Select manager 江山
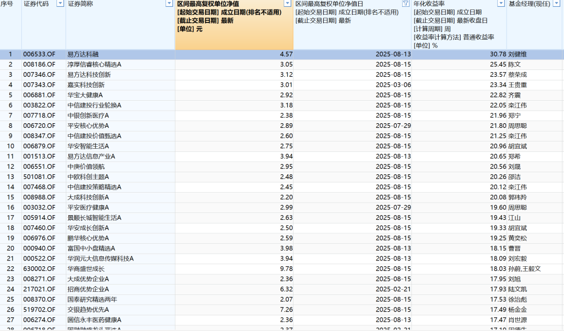This screenshot has height=331, width=564. (514, 218)
